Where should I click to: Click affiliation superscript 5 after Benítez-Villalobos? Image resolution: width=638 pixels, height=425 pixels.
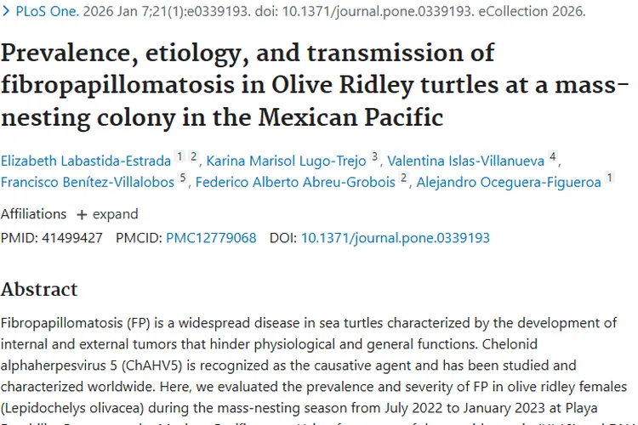(x=182, y=179)
